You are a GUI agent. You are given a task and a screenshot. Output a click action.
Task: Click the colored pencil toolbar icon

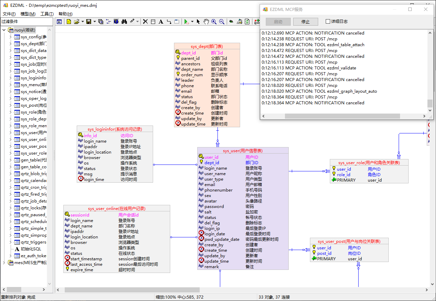click(x=239, y=22)
